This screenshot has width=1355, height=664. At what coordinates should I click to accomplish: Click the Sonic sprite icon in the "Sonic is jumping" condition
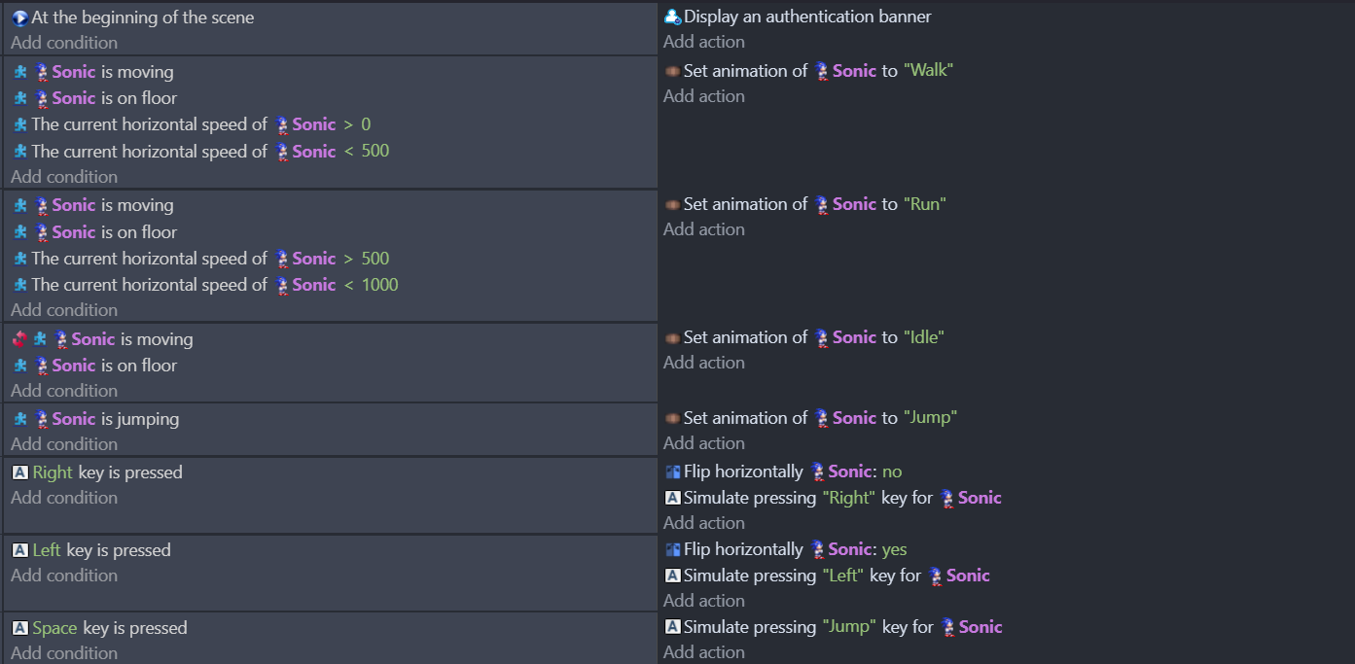[42, 419]
